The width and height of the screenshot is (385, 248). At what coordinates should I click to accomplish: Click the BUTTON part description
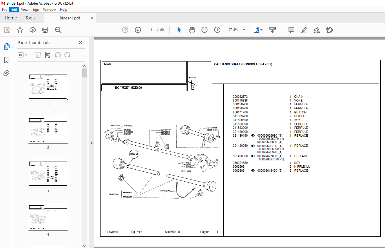[x=300, y=112]
